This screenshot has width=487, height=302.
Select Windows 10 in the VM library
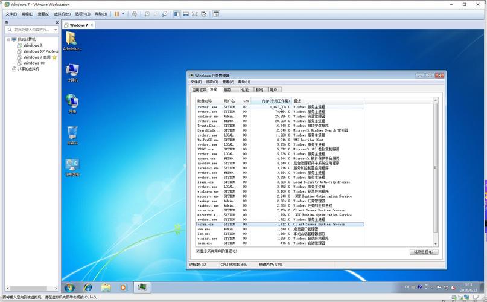34,63
